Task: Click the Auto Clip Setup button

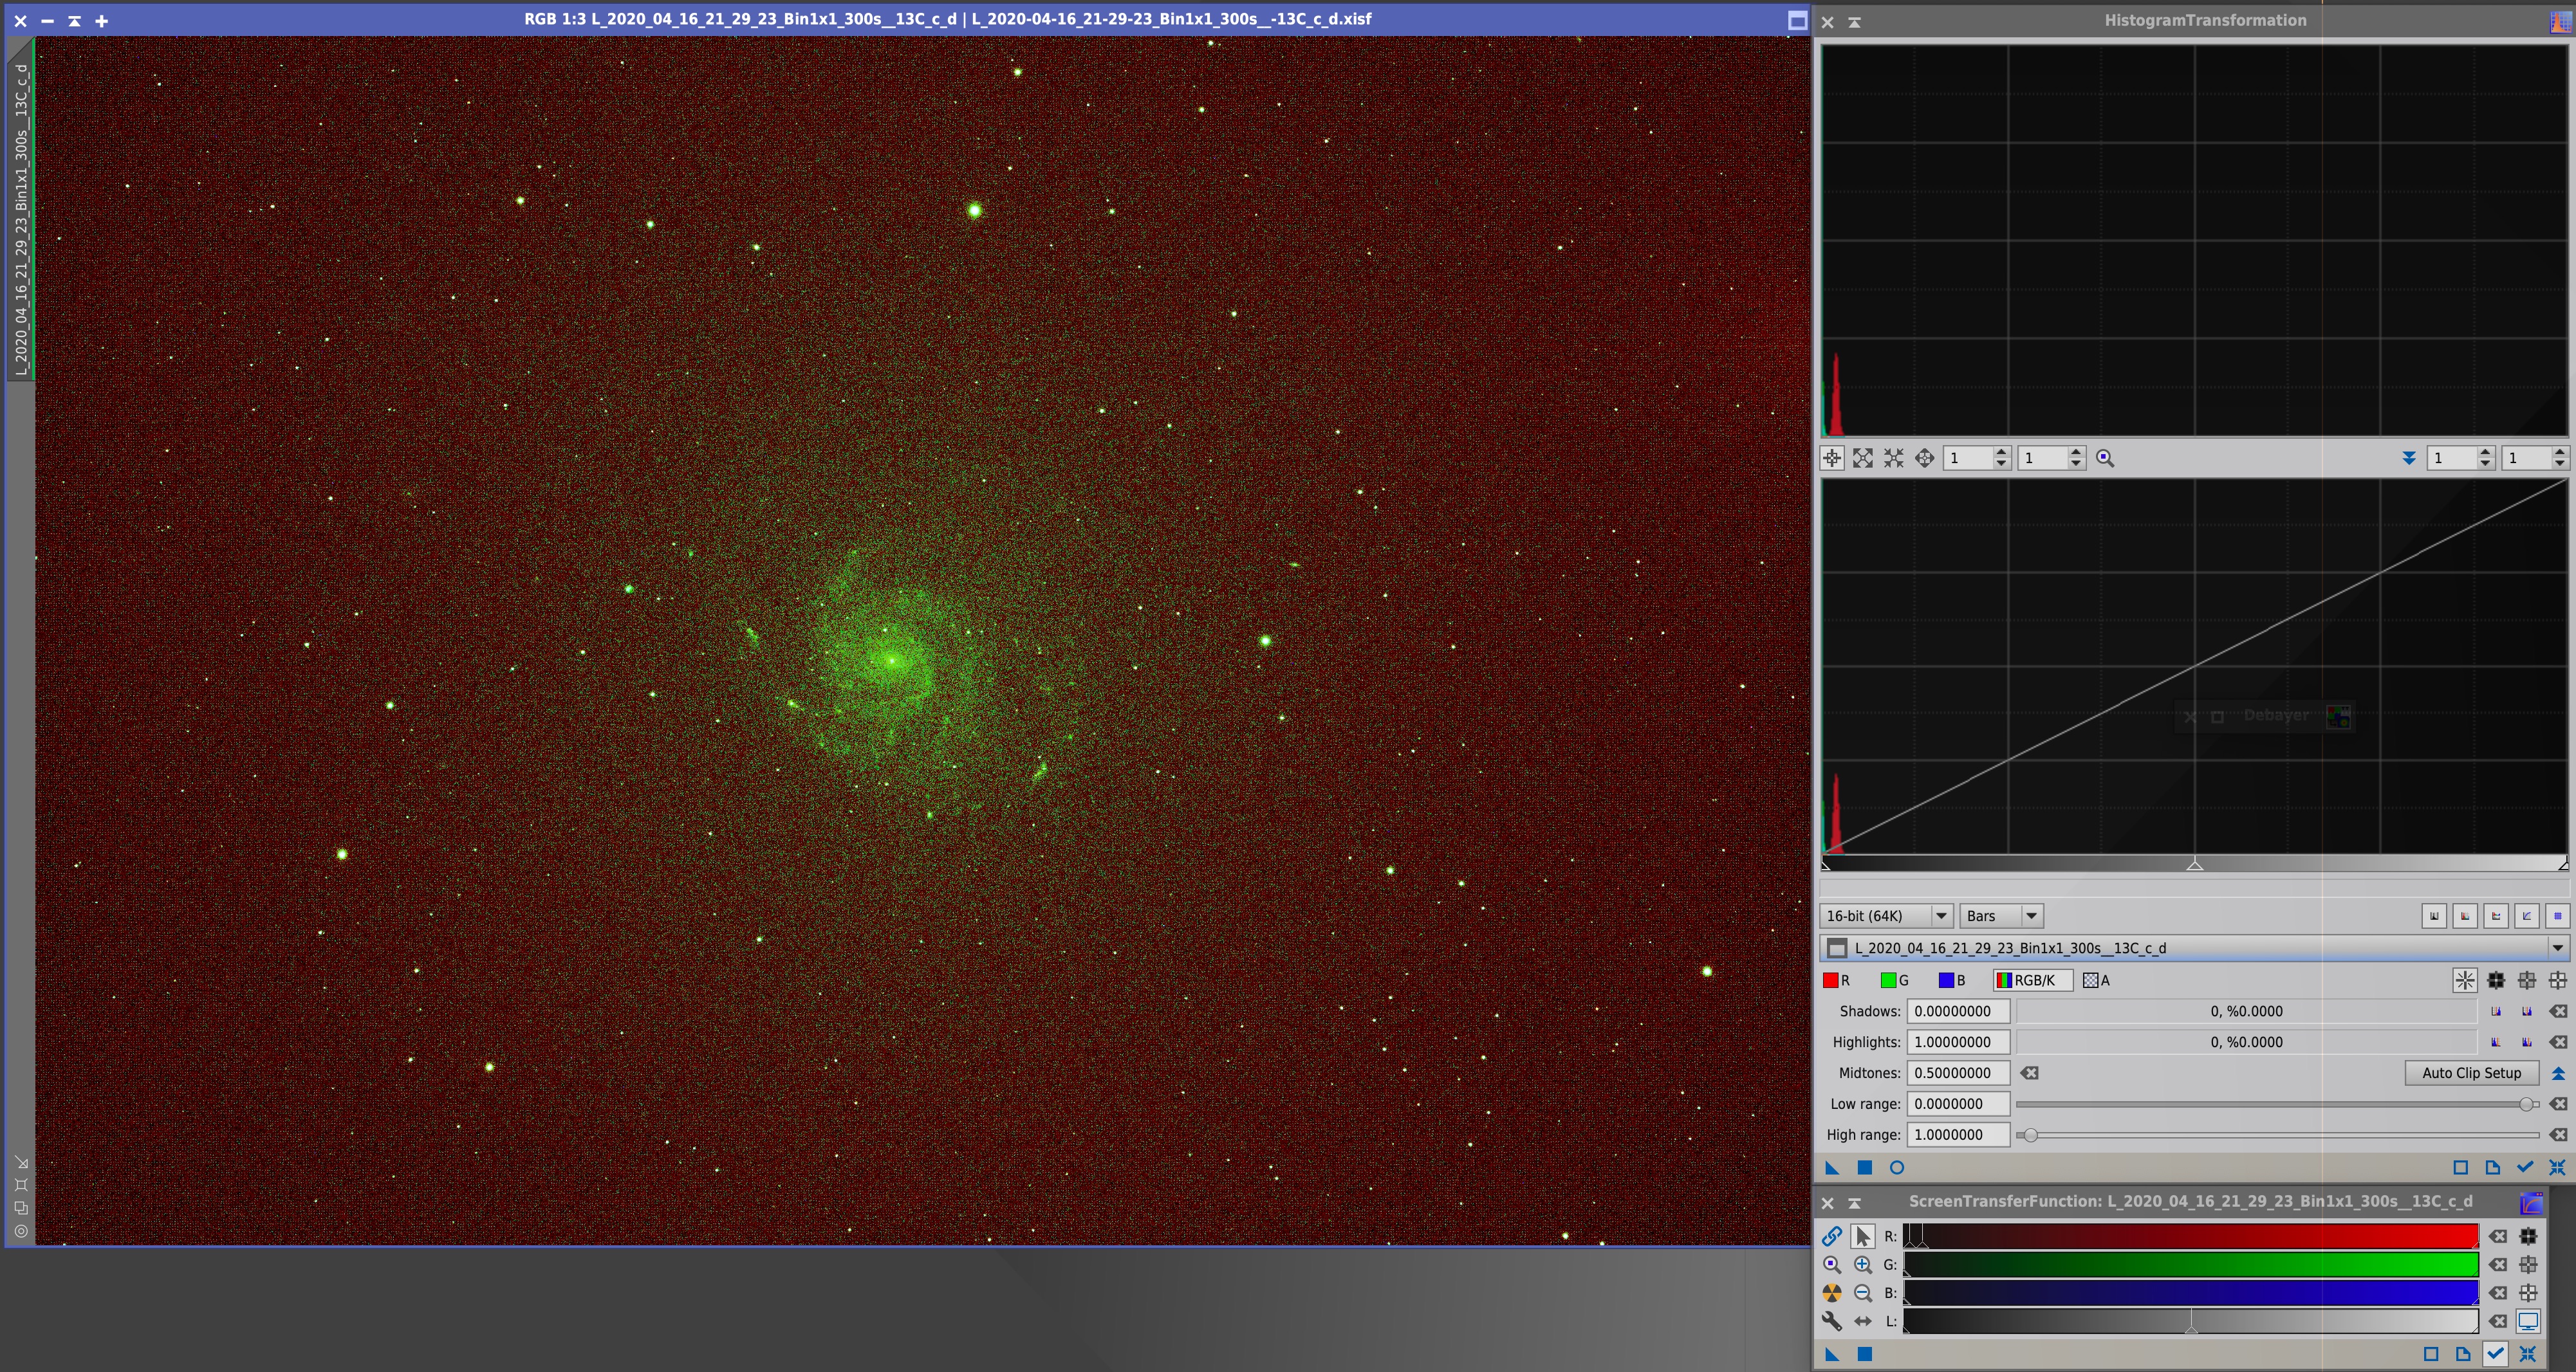Action: click(x=2471, y=1073)
